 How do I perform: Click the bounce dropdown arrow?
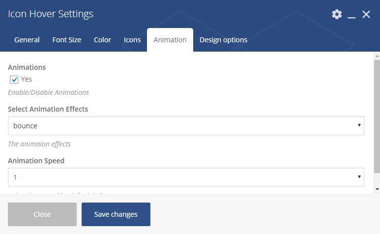coord(359,126)
